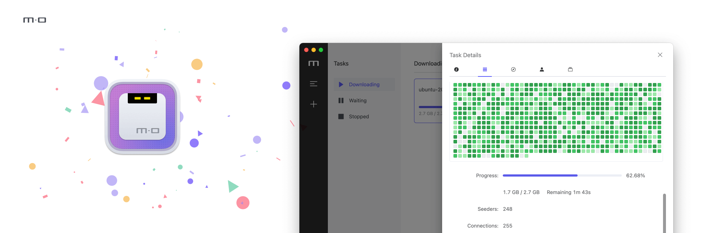Click the red macOS close window button

[x=306, y=50]
